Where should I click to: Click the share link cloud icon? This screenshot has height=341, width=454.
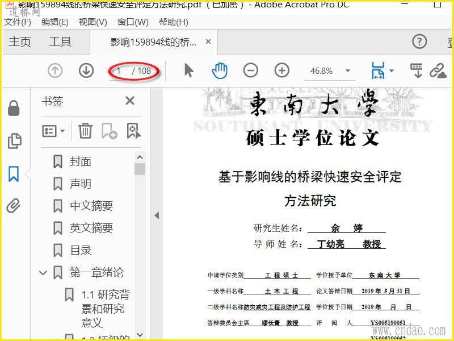(438, 70)
